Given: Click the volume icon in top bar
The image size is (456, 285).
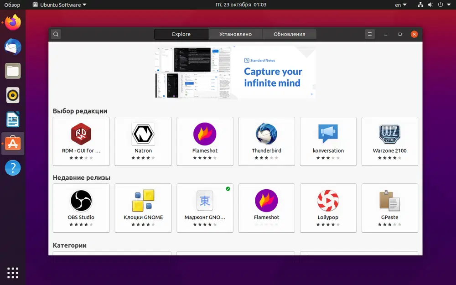Looking at the screenshot, I should point(431,5).
